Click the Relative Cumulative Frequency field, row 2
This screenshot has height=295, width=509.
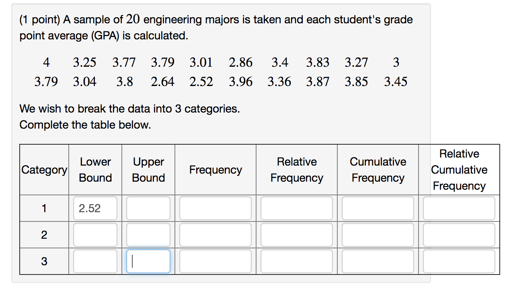click(459, 235)
